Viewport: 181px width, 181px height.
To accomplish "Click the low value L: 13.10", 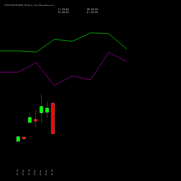I will click(x=92, y=12).
